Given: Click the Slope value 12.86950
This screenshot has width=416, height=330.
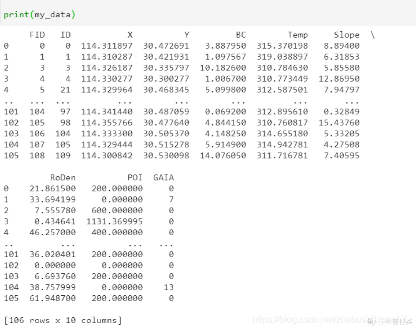Looking at the screenshot, I should click(x=339, y=79).
